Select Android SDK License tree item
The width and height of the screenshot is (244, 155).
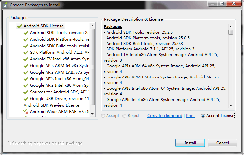click(41, 26)
